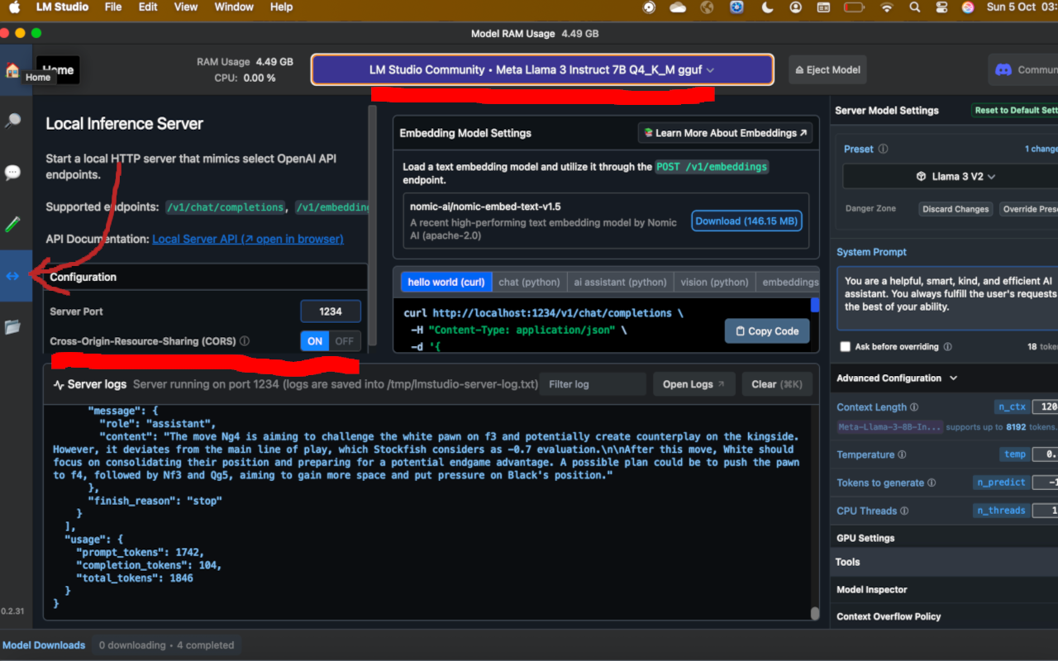Open the Home page from the sidebar
1058x661 pixels.
pyautogui.click(x=12, y=70)
